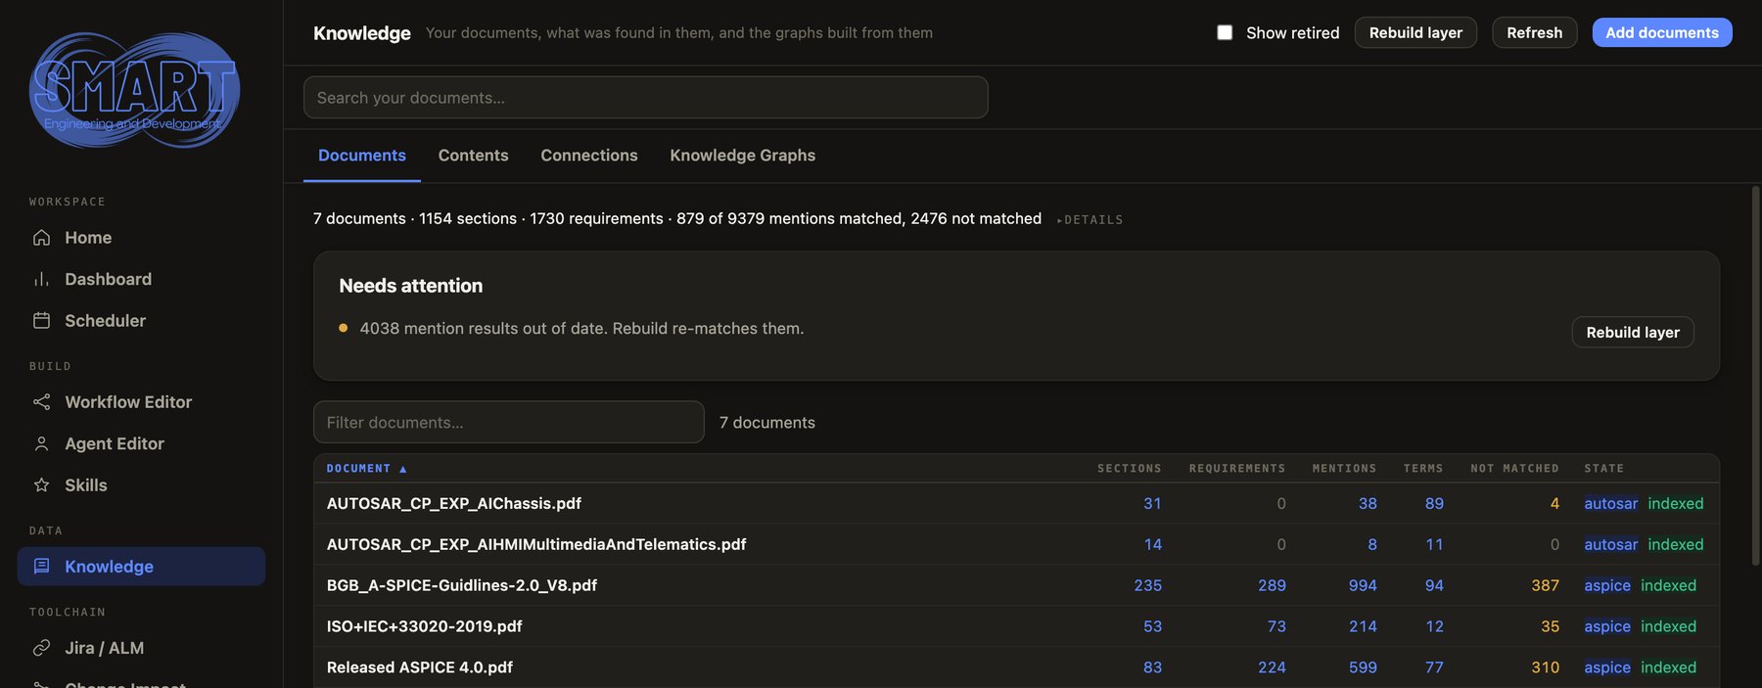Click the Scheduler calendar icon

click(x=41, y=320)
